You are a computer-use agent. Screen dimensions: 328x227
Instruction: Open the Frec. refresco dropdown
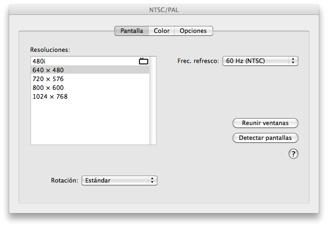(x=260, y=61)
